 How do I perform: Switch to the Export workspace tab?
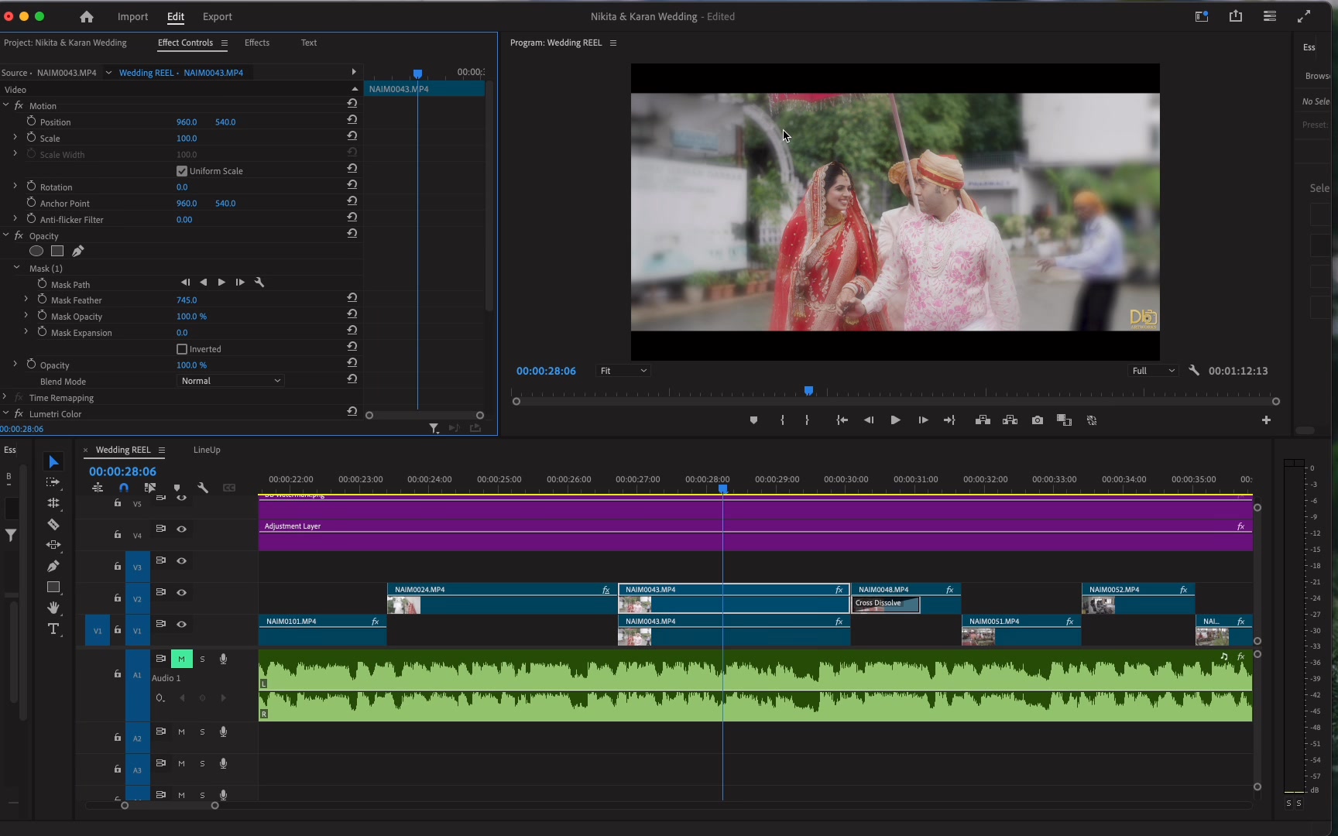pos(218,16)
